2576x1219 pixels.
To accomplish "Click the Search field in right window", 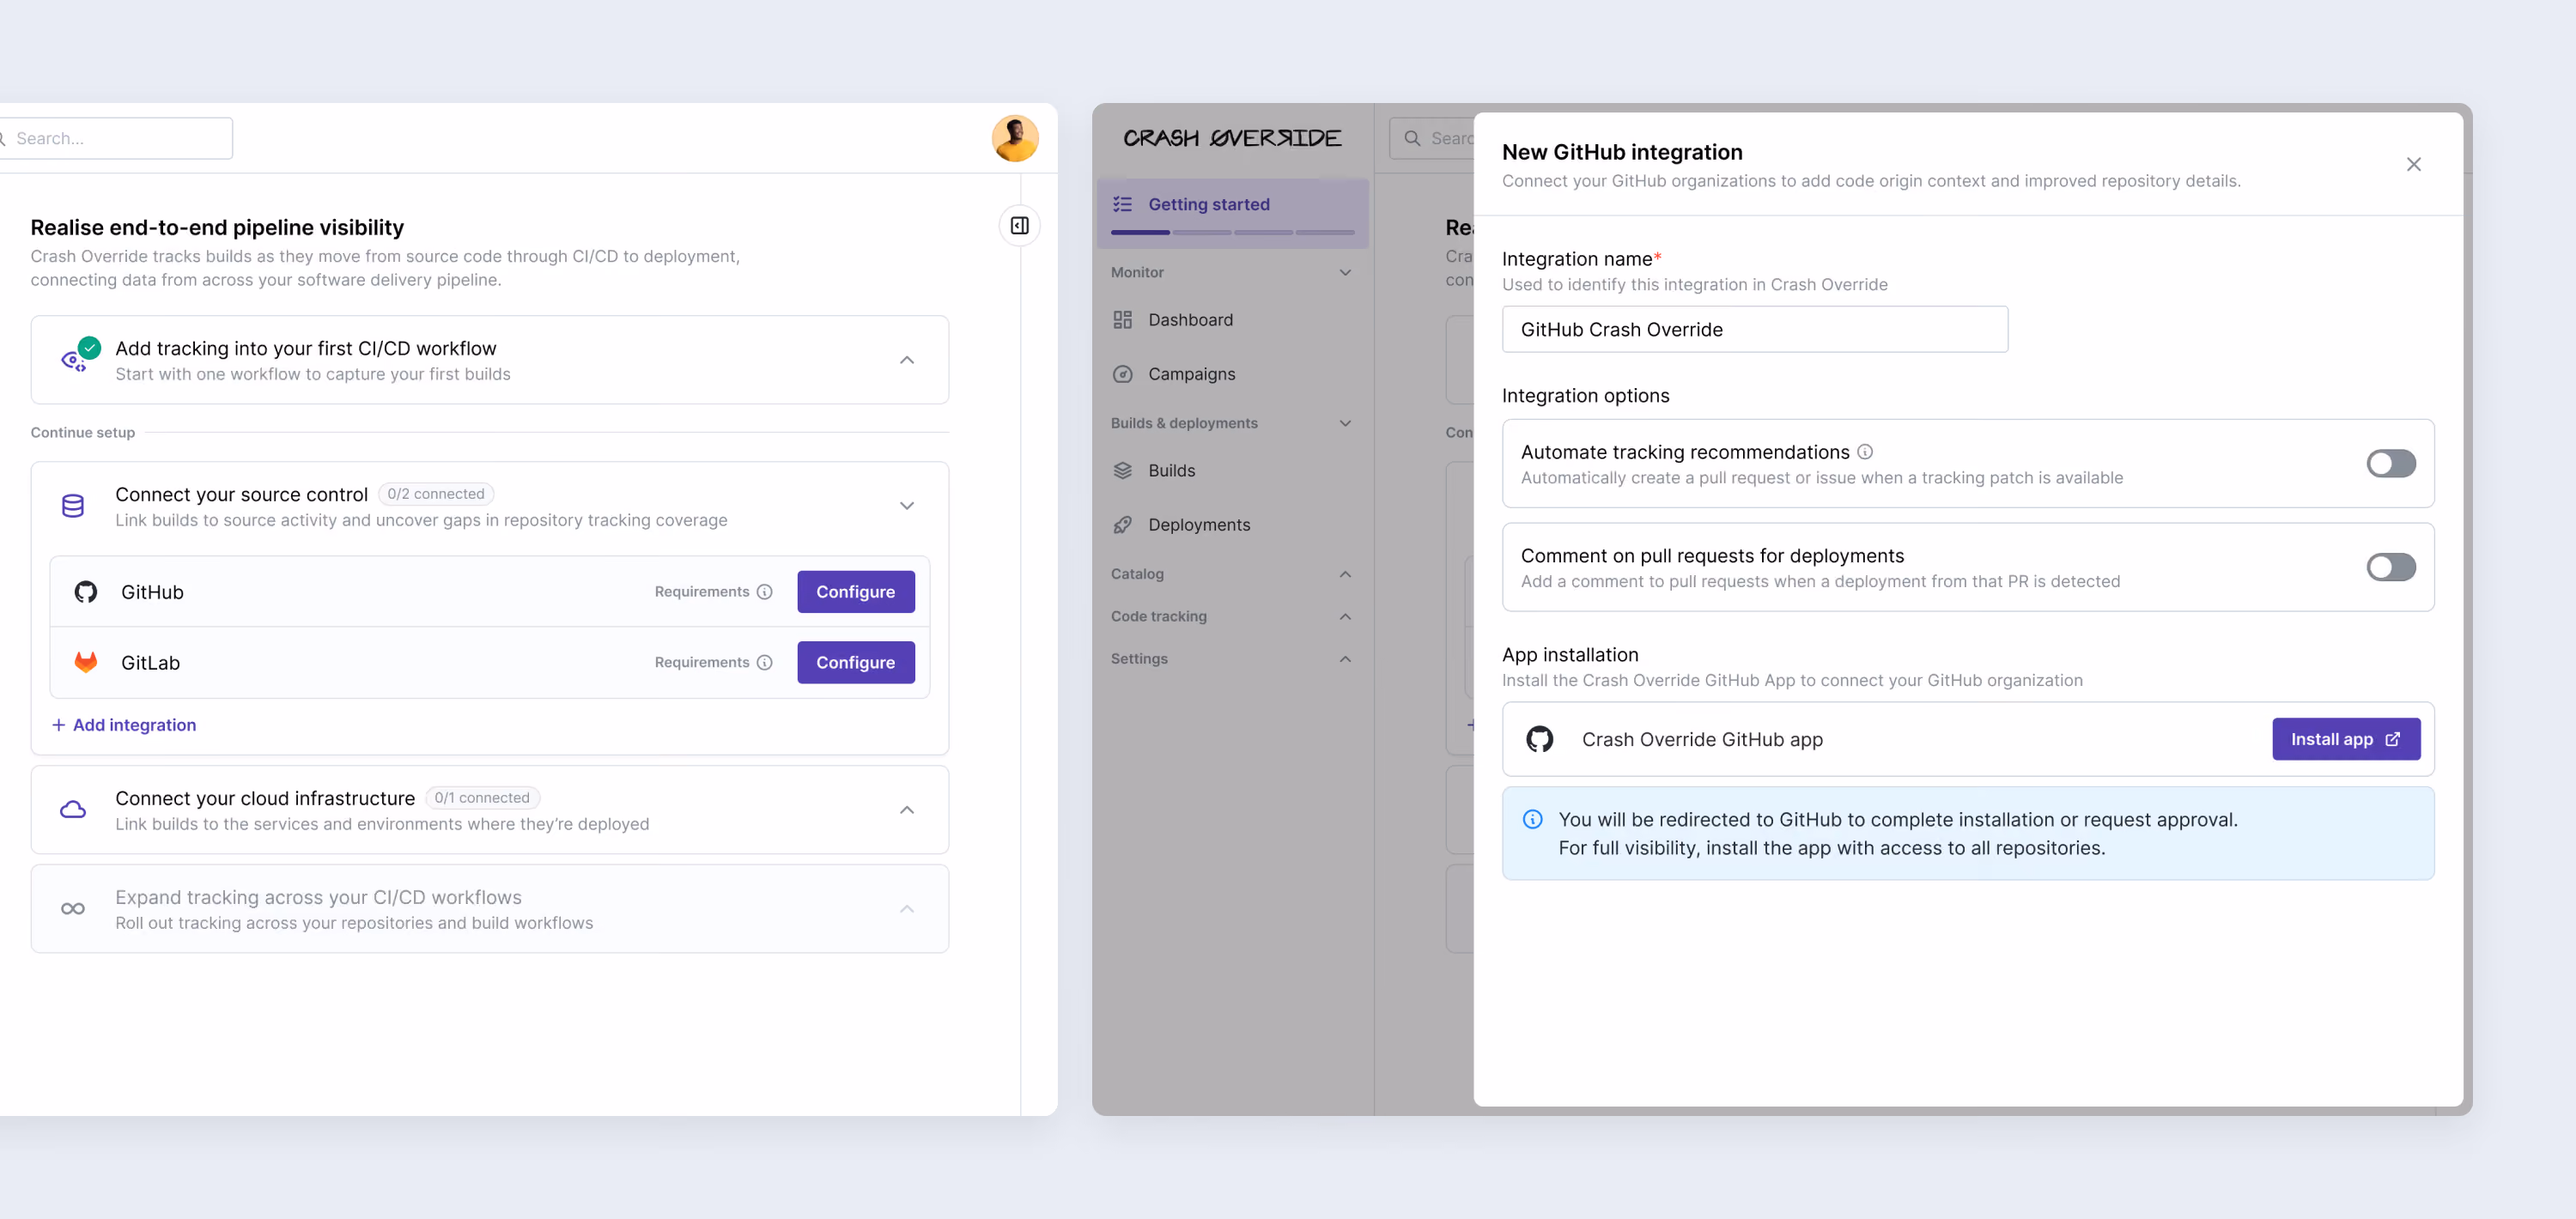I will (1431, 138).
